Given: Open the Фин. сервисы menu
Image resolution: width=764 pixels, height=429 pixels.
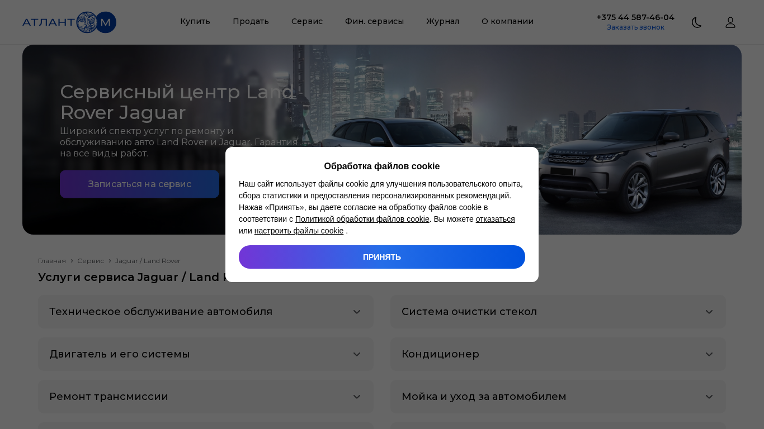Looking at the screenshot, I should pyautogui.click(x=374, y=21).
